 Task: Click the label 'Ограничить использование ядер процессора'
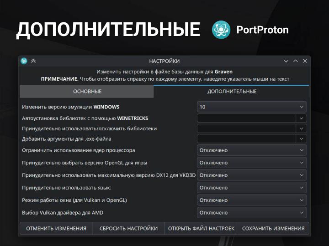79,150
